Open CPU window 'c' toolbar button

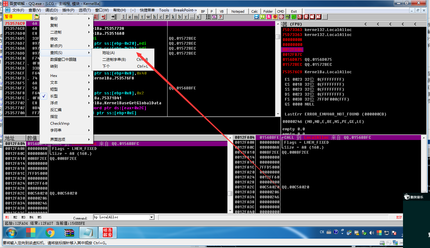[161, 17]
